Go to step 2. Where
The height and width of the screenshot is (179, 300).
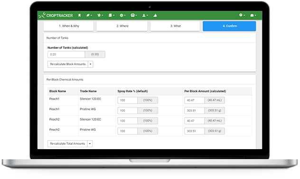[122, 26]
